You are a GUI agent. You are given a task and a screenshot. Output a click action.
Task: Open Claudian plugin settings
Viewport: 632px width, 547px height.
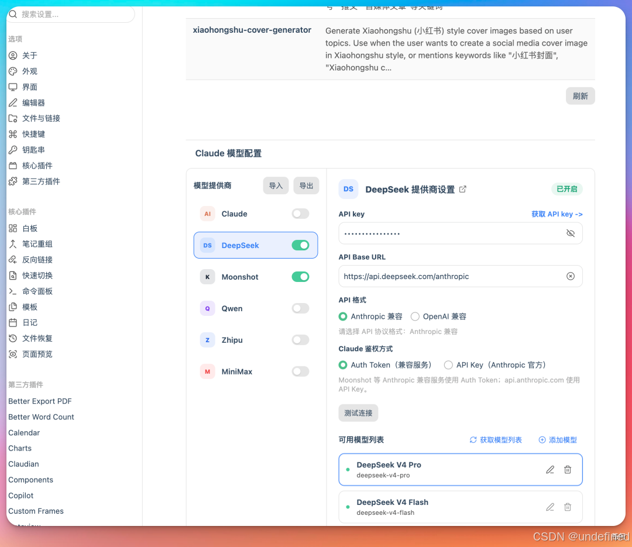click(x=23, y=464)
